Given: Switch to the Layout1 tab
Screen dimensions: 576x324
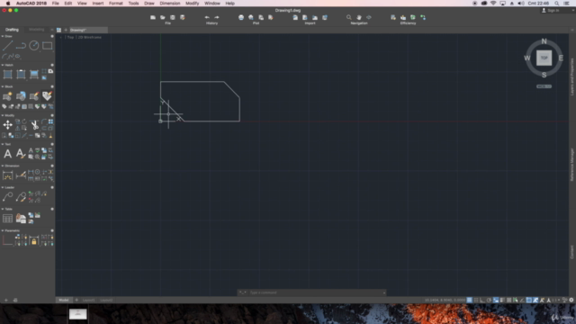Looking at the screenshot, I should (x=88, y=300).
